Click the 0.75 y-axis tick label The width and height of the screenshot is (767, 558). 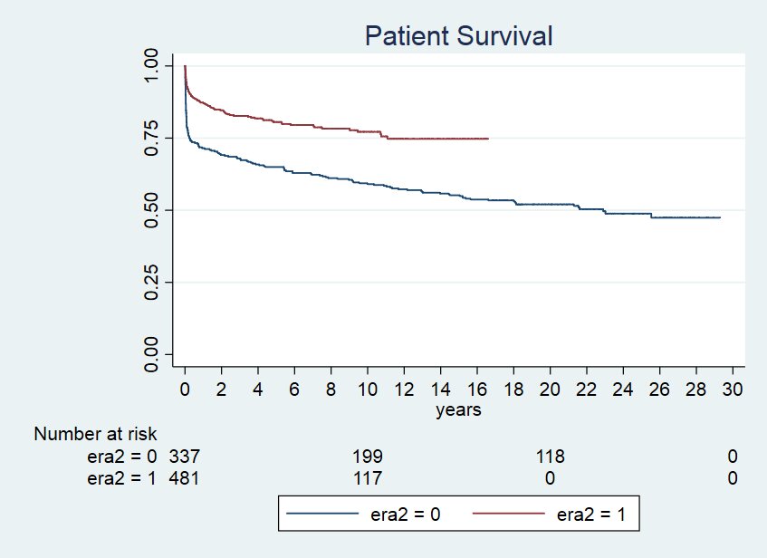point(152,139)
